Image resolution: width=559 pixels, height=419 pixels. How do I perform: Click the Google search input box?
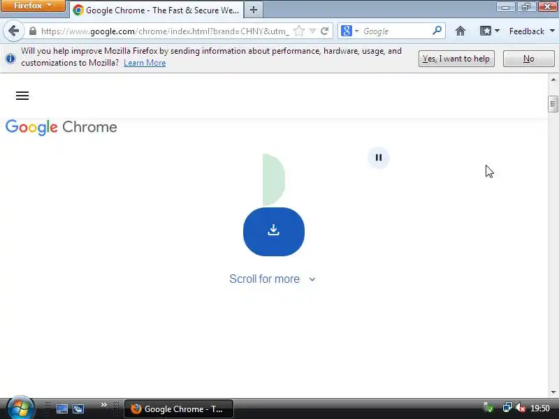395,31
